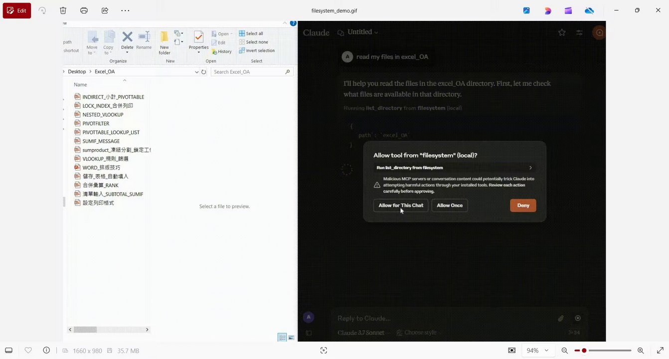Image resolution: width=669 pixels, height=359 pixels.
Task: Click the blue Explorer help question mark
Action: point(293,23)
